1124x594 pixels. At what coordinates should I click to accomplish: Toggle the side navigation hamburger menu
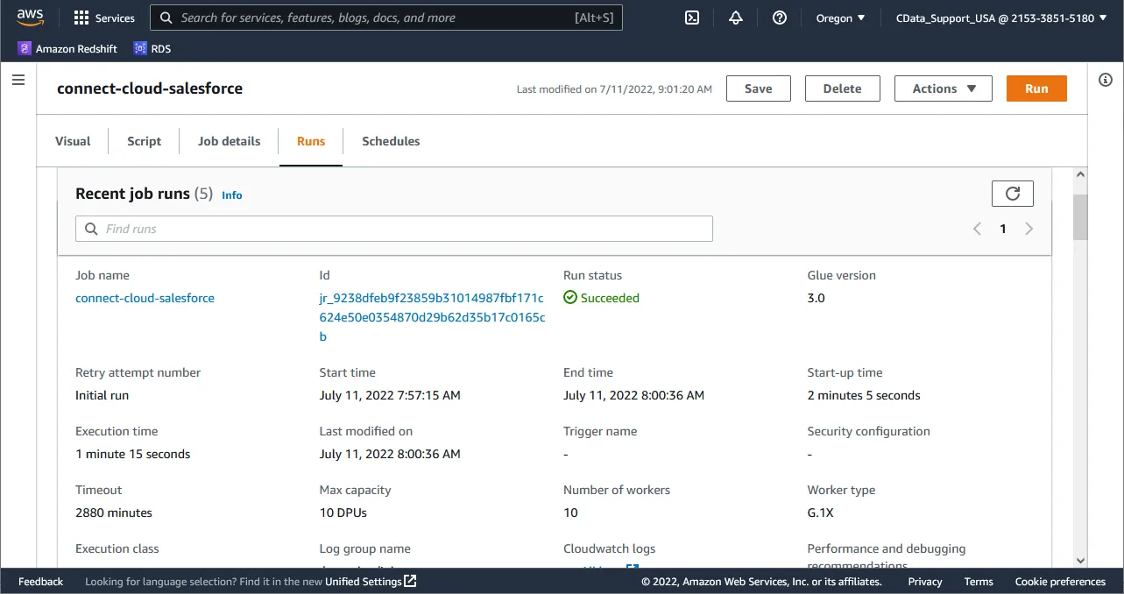point(18,80)
